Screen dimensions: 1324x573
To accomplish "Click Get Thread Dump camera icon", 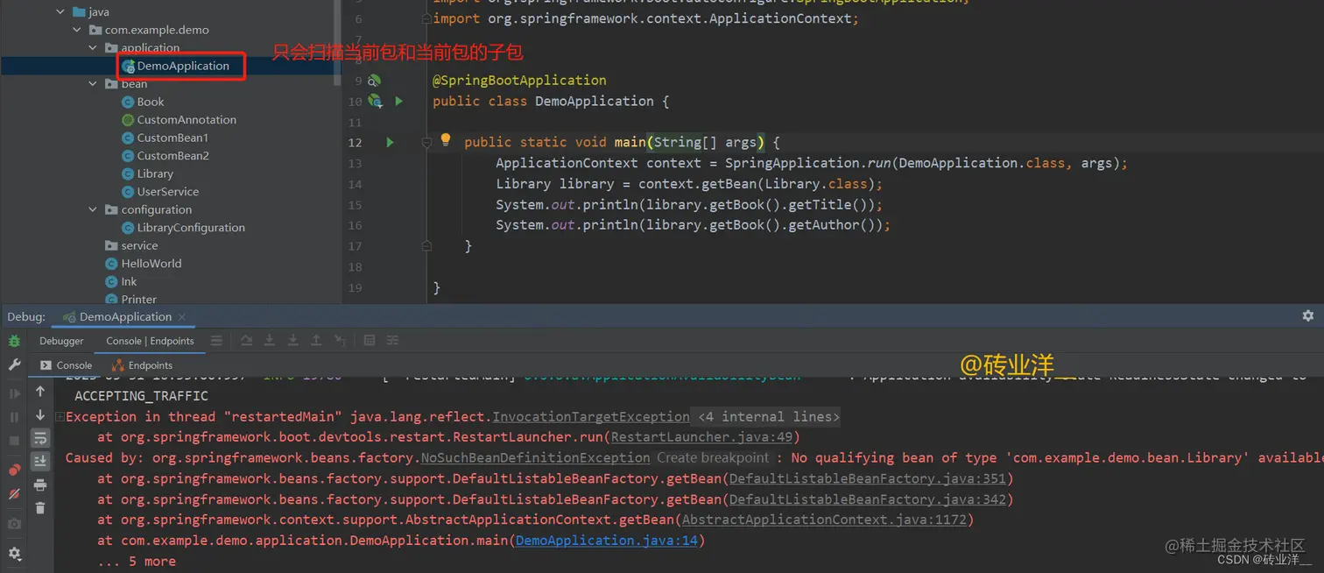I will (x=14, y=524).
